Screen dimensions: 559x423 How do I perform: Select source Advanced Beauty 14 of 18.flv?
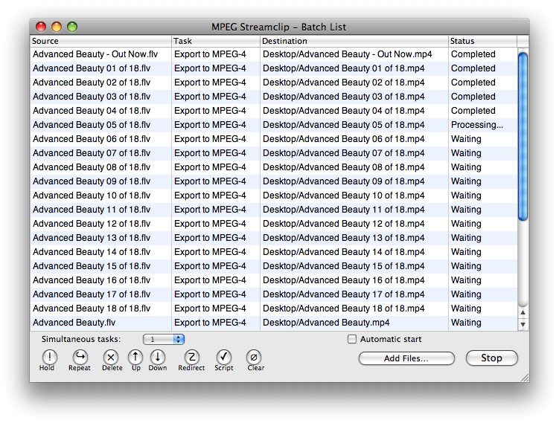click(92, 252)
